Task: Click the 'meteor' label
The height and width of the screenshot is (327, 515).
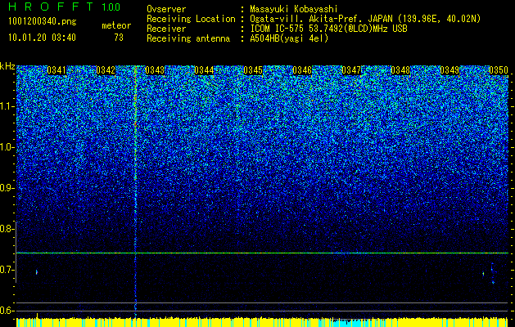Action: point(116,25)
